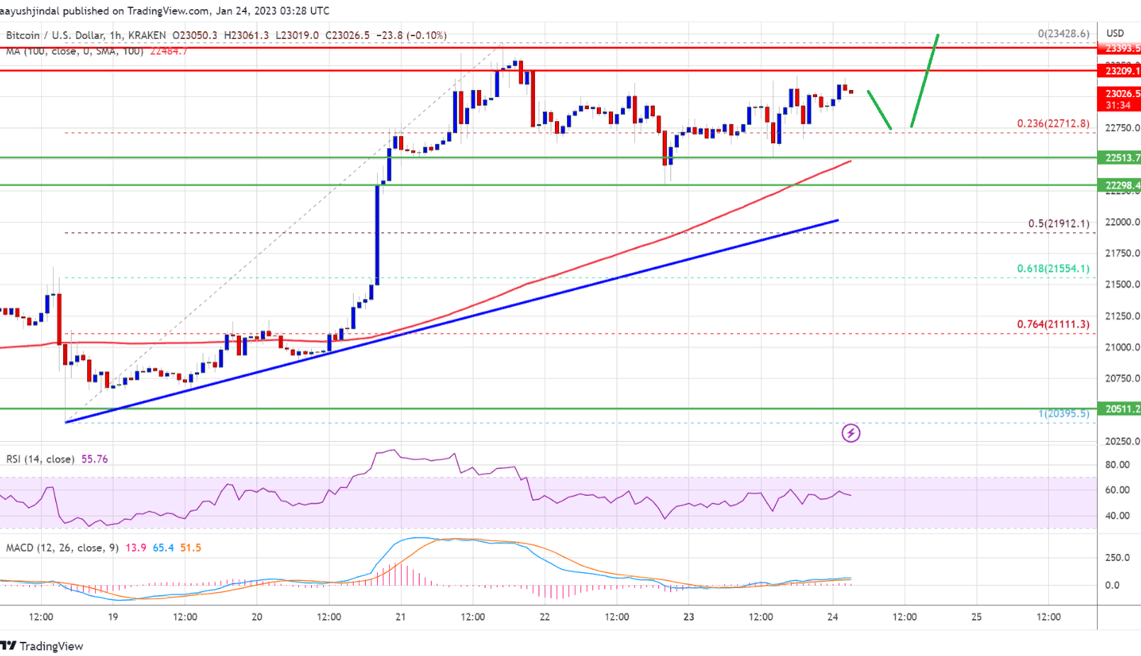Click the 0.618(21554.1) Fibonacci label
1141x656 pixels.
1052,268
